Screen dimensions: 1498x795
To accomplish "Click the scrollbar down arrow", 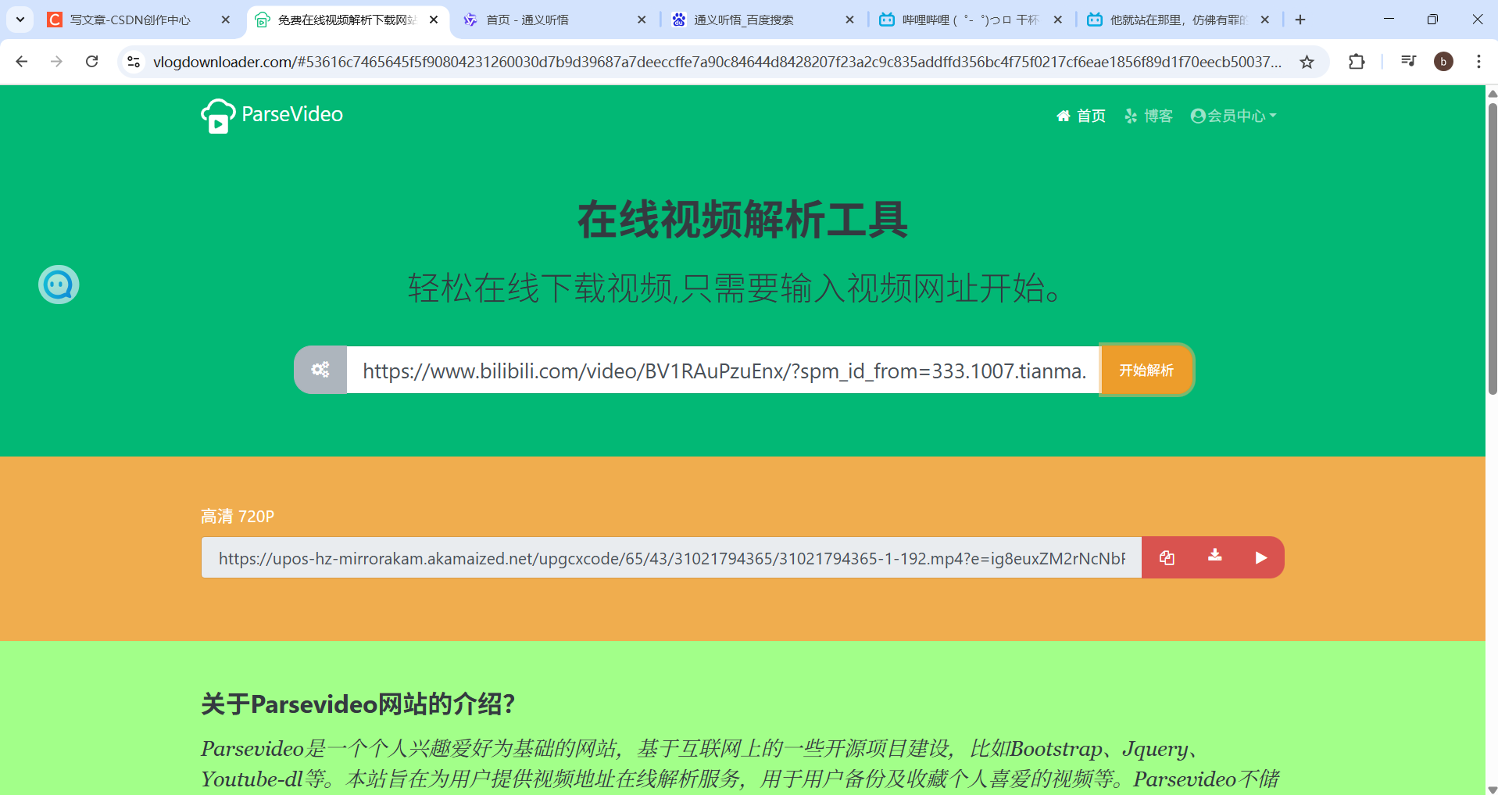I will pos(1492,789).
